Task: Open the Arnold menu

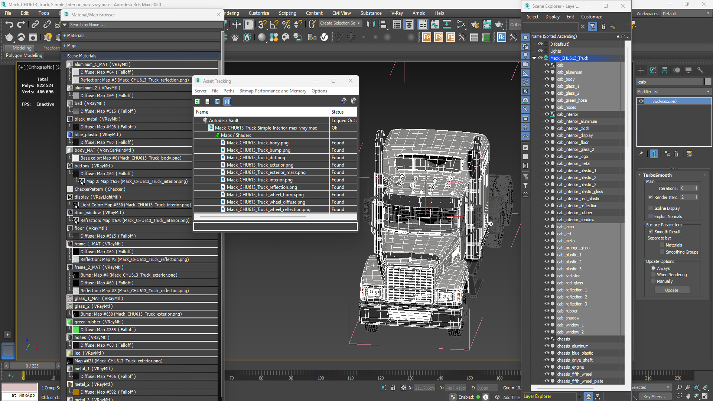Action: [x=419, y=13]
